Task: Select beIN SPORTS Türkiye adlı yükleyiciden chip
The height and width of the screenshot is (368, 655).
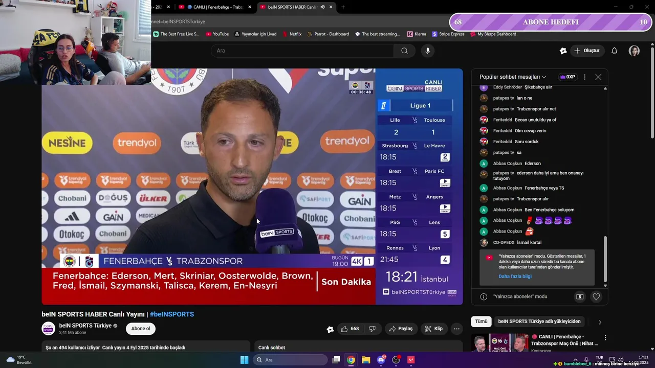Action: (539, 321)
